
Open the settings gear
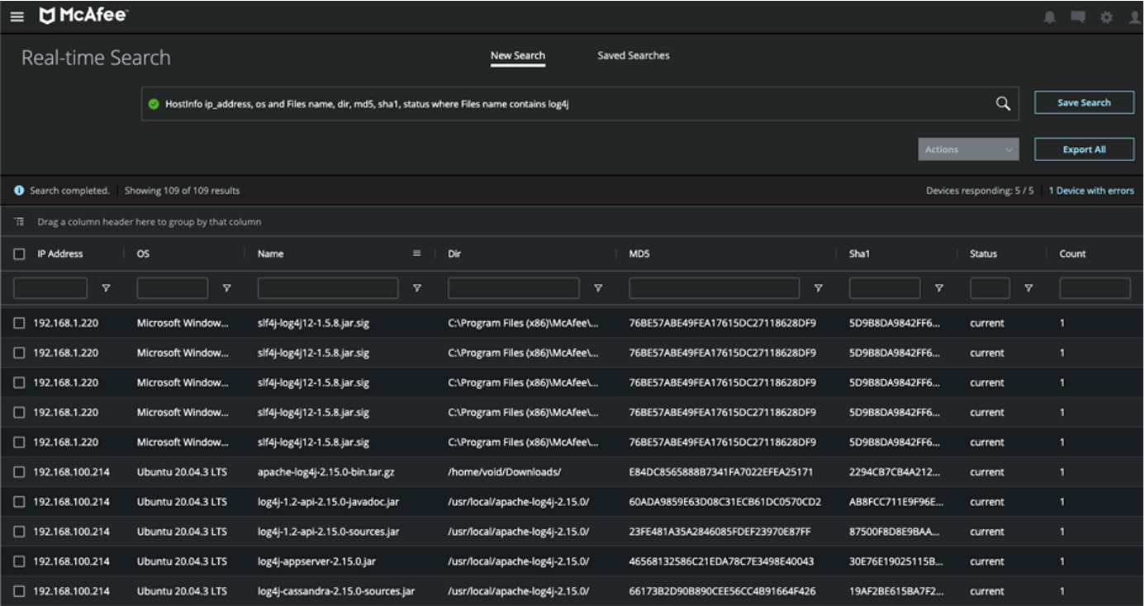coord(1106,17)
